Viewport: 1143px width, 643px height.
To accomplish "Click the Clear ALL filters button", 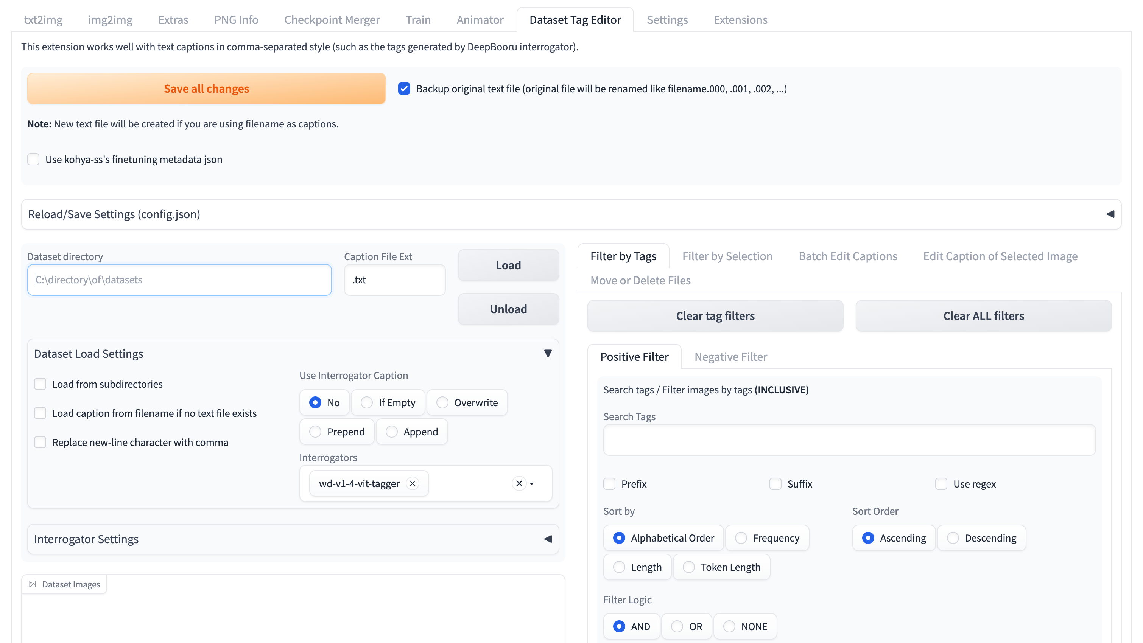I will tap(983, 316).
